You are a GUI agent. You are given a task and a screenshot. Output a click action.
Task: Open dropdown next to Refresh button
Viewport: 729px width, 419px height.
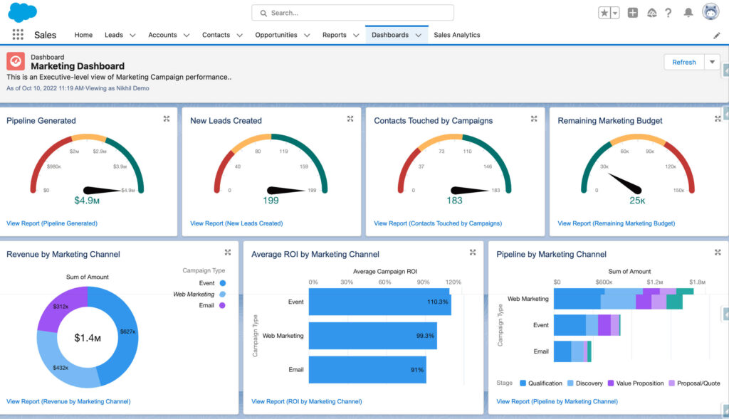[712, 62]
